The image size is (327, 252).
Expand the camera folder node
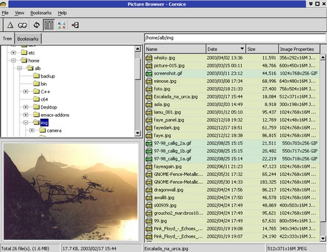click(32, 130)
